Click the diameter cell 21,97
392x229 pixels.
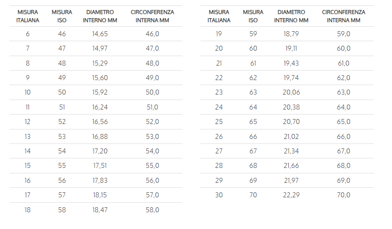click(x=291, y=181)
